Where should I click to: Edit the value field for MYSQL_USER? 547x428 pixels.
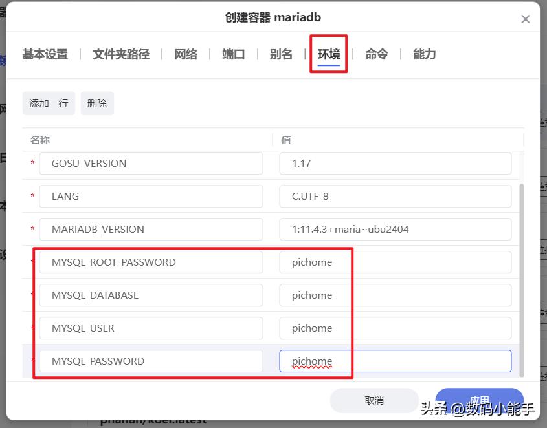point(396,328)
